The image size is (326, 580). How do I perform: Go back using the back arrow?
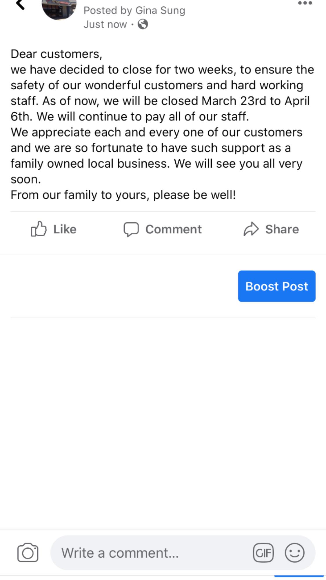[x=20, y=5]
